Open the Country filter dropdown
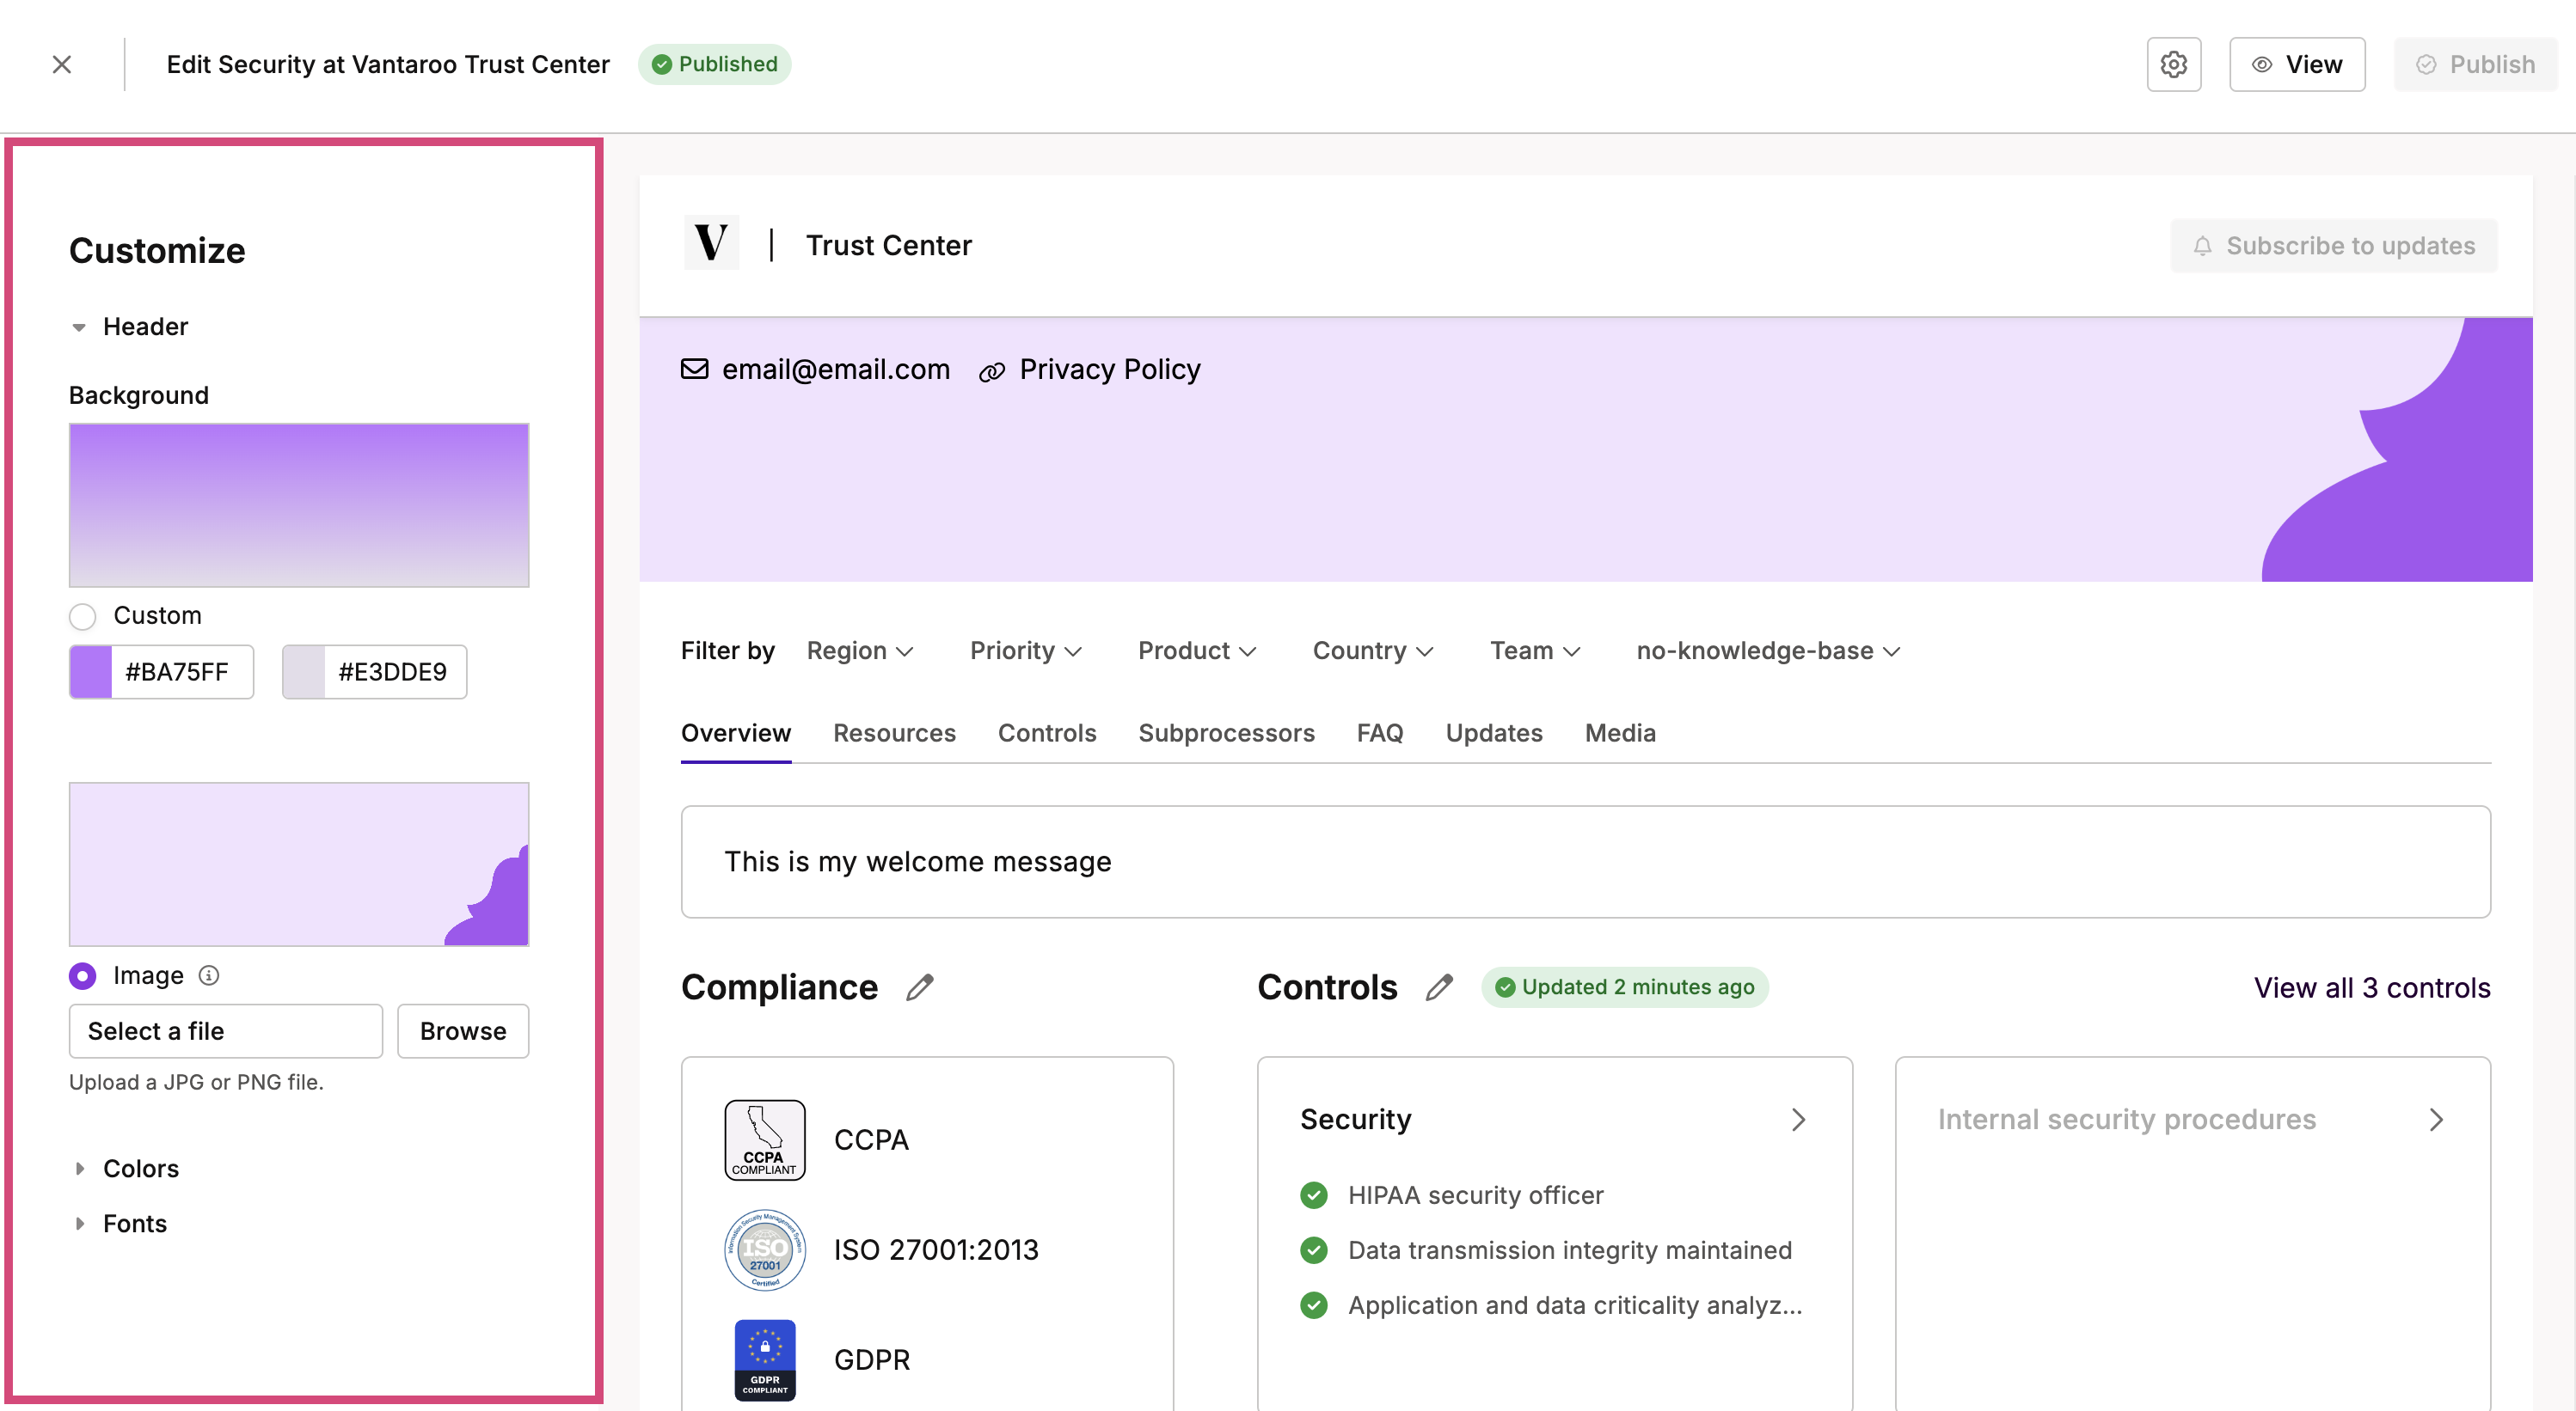2576x1411 pixels. 1372,651
